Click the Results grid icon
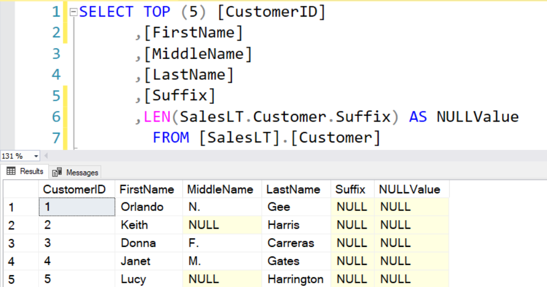The image size is (547, 287). [x=11, y=171]
